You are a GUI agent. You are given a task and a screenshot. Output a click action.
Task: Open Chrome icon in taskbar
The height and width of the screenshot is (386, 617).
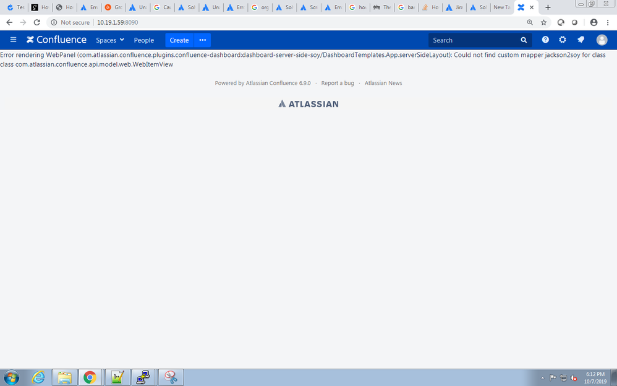[x=90, y=377]
